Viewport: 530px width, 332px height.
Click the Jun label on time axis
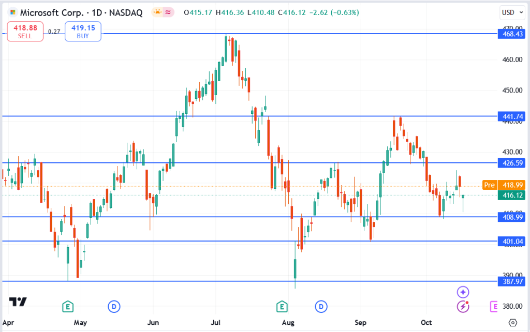pos(153,323)
